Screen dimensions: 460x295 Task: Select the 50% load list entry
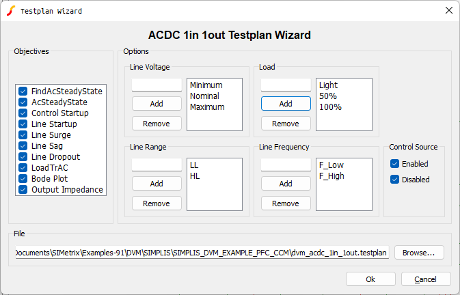[327, 96]
